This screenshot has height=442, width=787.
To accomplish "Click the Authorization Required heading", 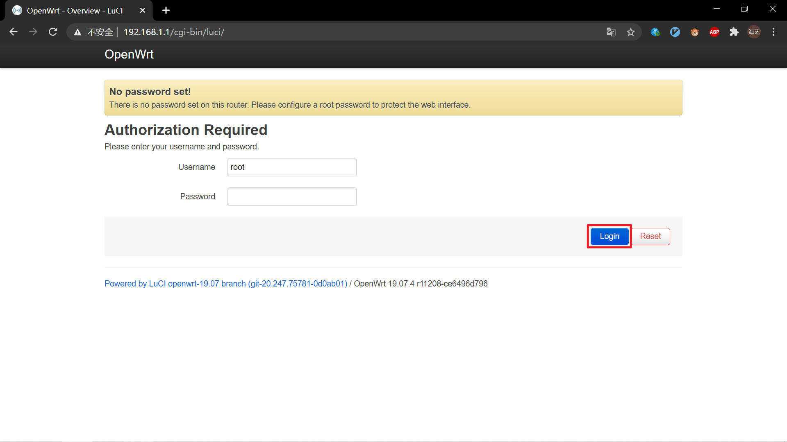I will coord(186,130).
